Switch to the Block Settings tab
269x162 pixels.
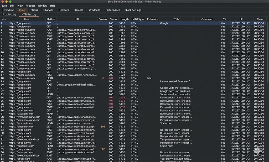pos(133,10)
